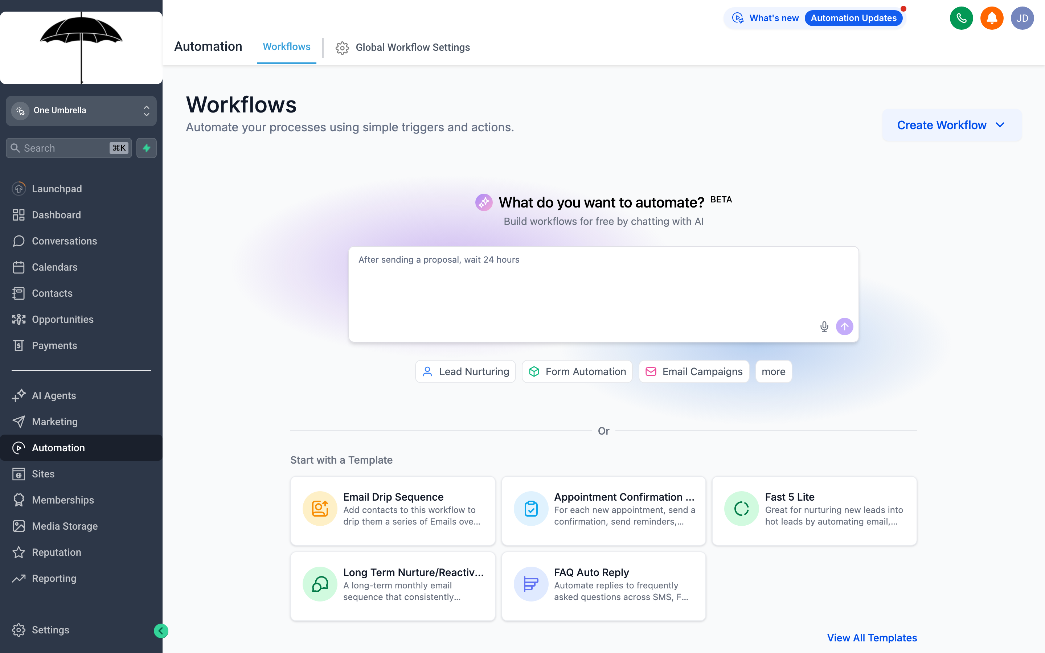
Task: Submit prompt with purple arrow button
Action: [x=844, y=326]
